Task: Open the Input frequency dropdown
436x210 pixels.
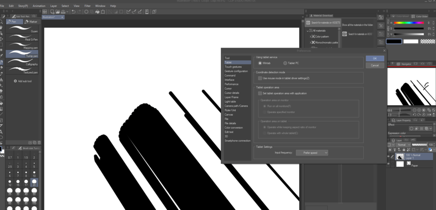Action: [x=312, y=153]
